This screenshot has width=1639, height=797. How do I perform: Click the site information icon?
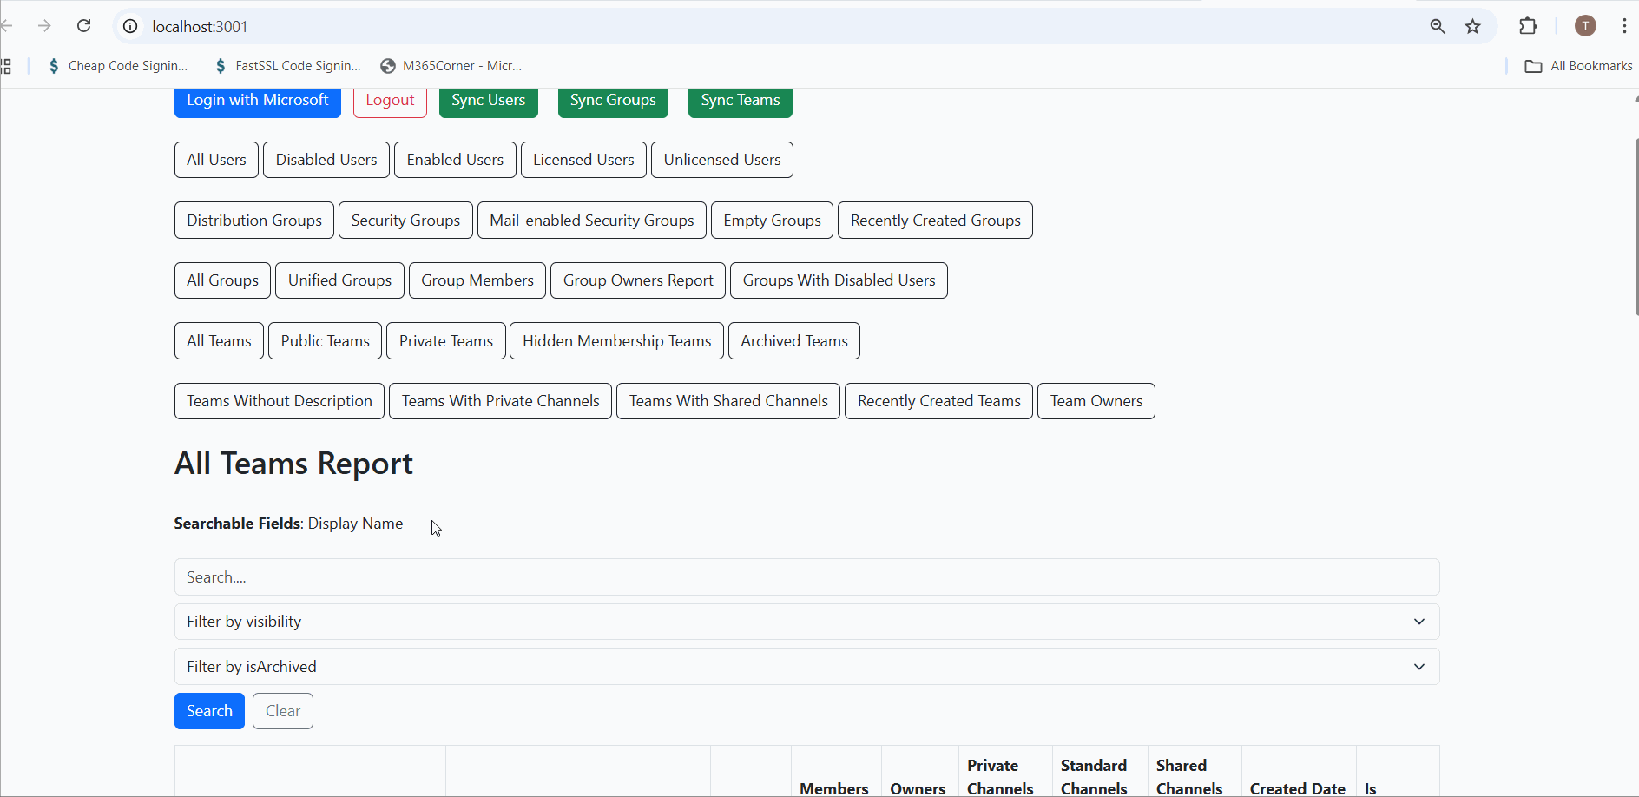130,26
